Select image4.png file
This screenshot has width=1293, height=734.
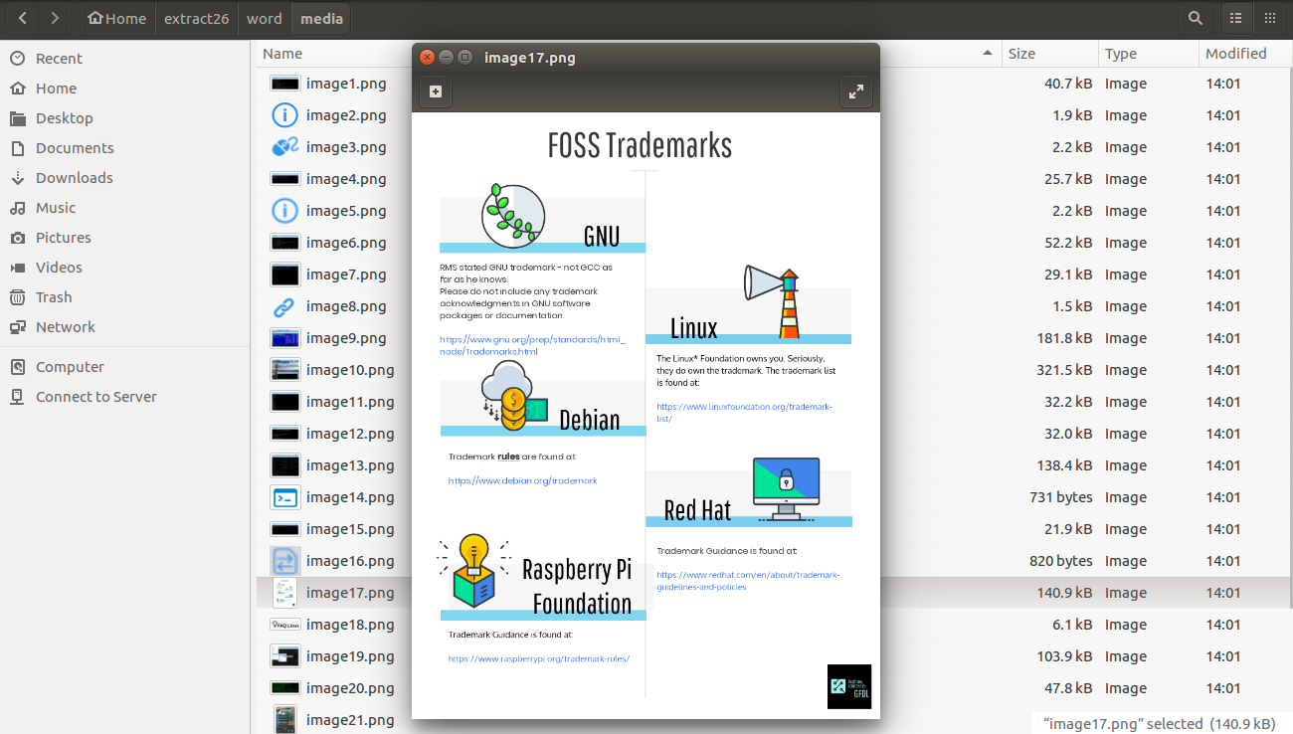point(346,179)
